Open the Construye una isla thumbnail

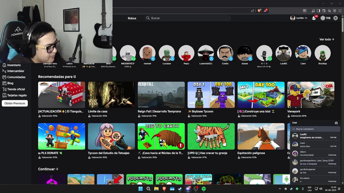261,95
